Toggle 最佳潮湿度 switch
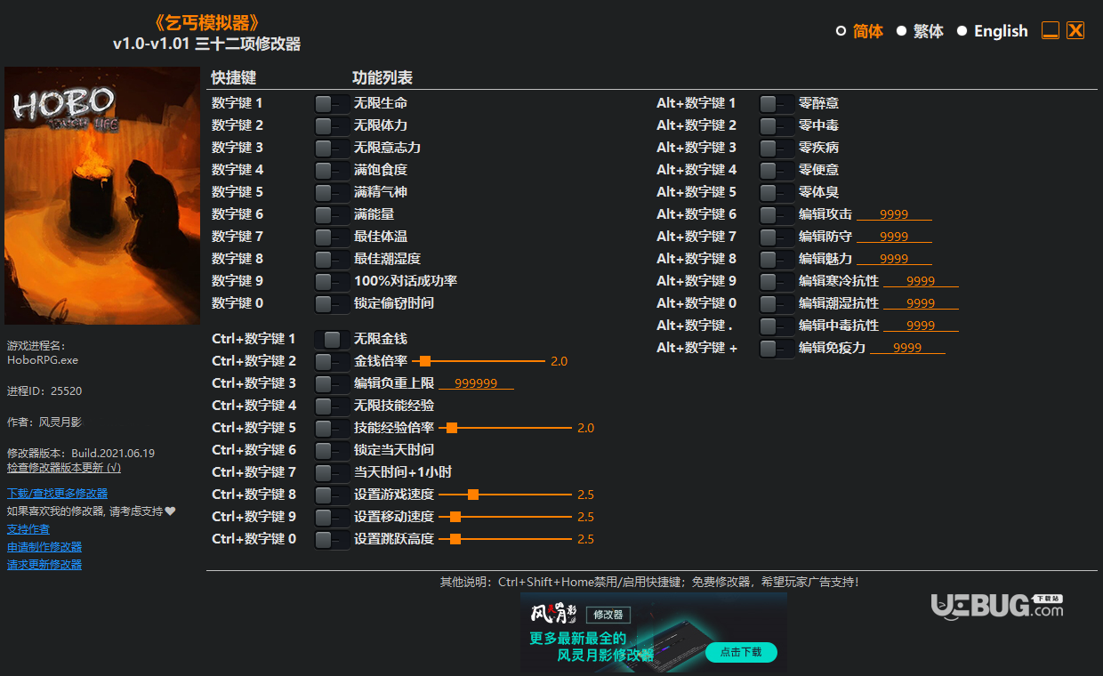Image resolution: width=1103 pixels, height=676 pixels. coord(333,259)
